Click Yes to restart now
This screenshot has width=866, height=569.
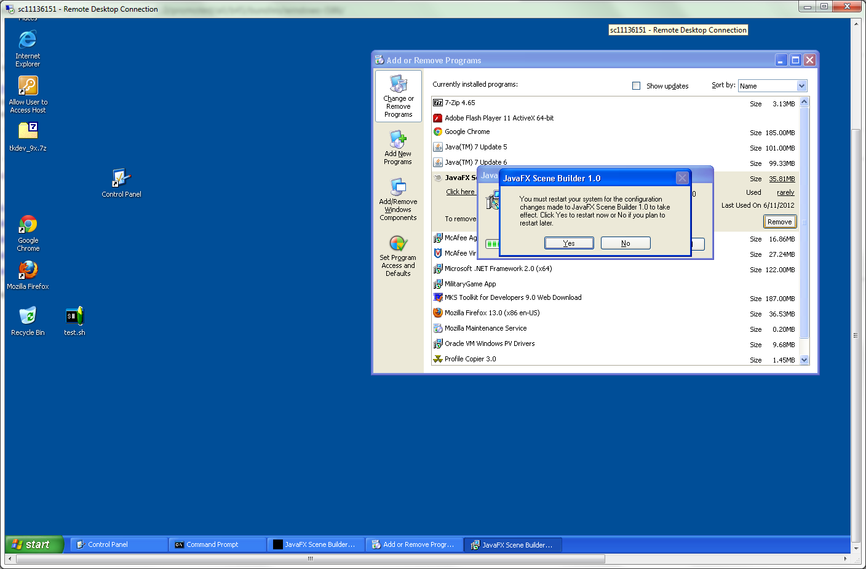click(569, 243)
